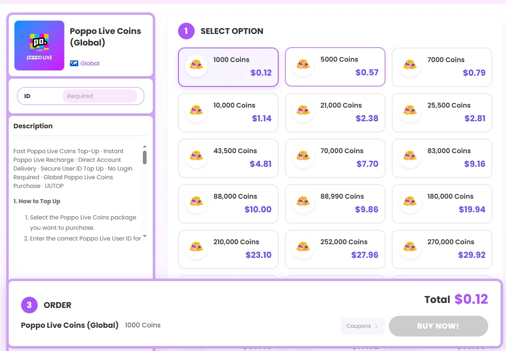Click the BUY NOW! button
506x351 pixels.
click(439, 326)
